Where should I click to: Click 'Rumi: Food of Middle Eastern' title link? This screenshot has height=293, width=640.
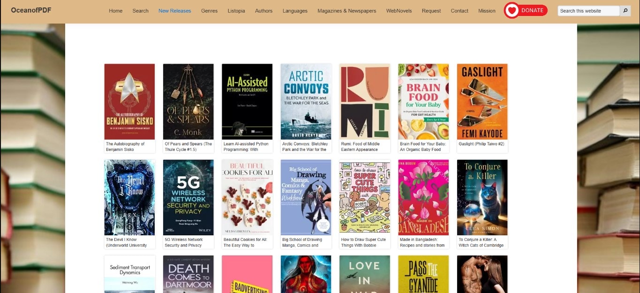pyautogui.click(x=360, y=147)
